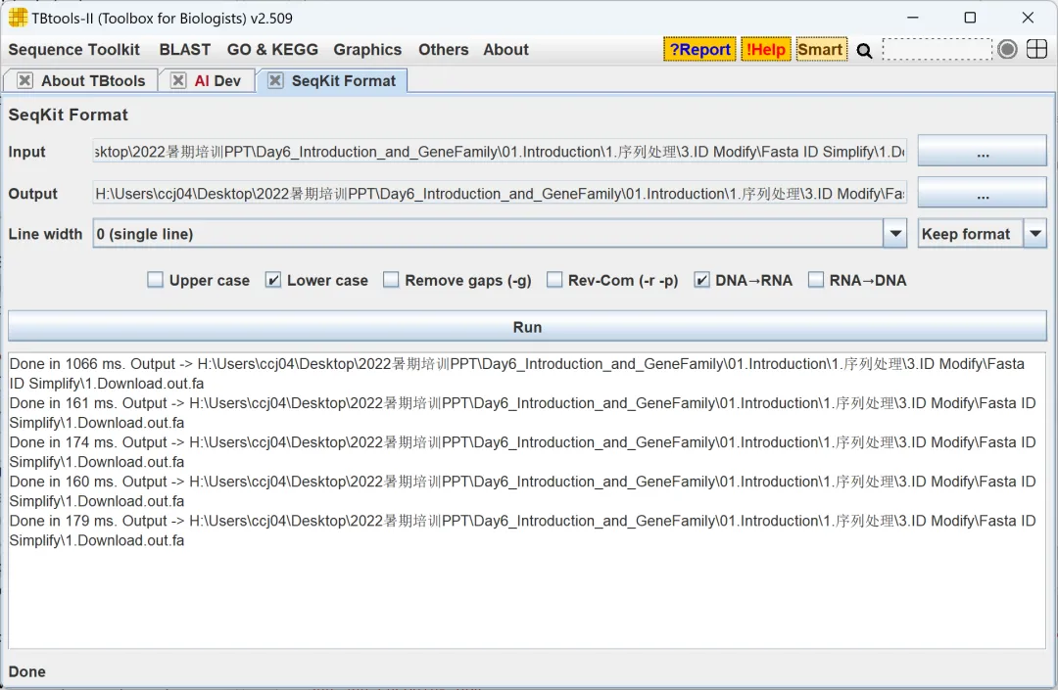Open the Others menu

tap(444, 50)
